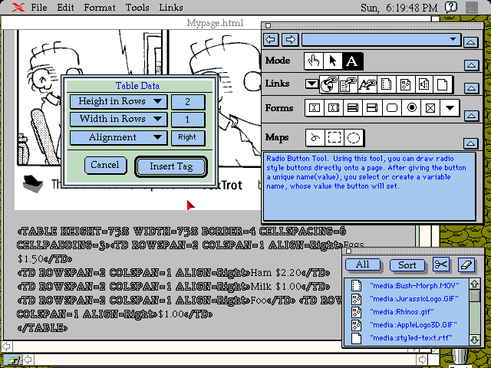Select the checkbox form tool

point(430,108)
